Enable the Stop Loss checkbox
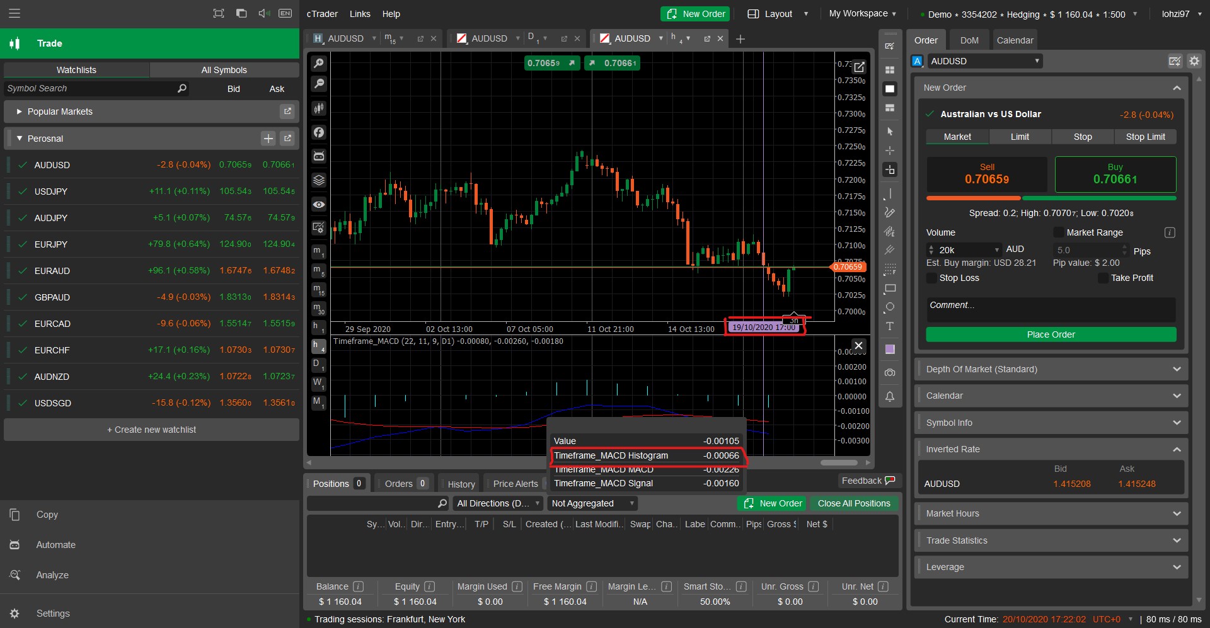Screen dimensions: 1210x628 (x=931, y=278)
